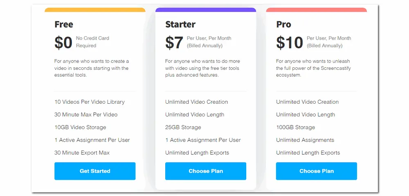Click "Unlimited Assignments" in Pro plan
The width and height of the screenshot is (409, 196).
tap(305, 140)
